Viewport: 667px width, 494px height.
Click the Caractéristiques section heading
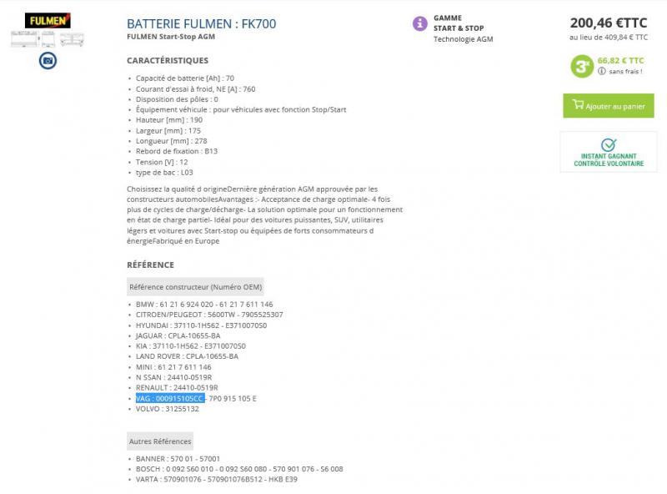pyautogui.click(x=168, y=60)
